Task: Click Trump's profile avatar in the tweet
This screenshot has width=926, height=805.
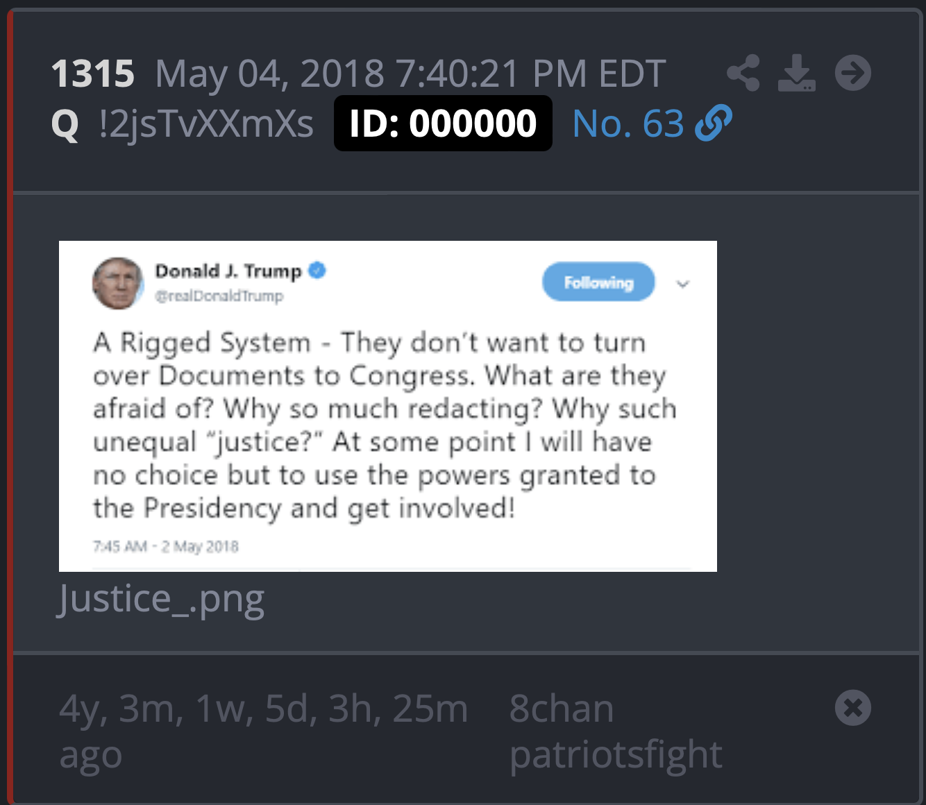Action: 118,283
